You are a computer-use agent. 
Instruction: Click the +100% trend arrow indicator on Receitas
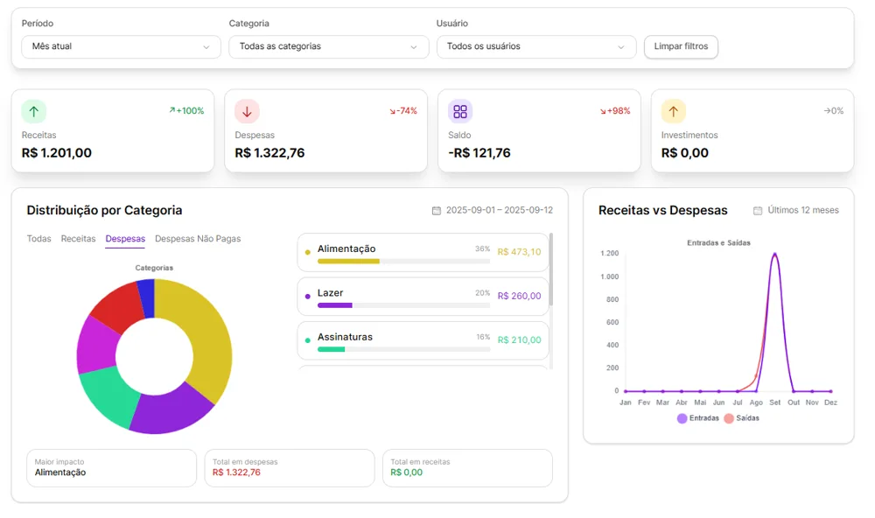tap(186, 110)
